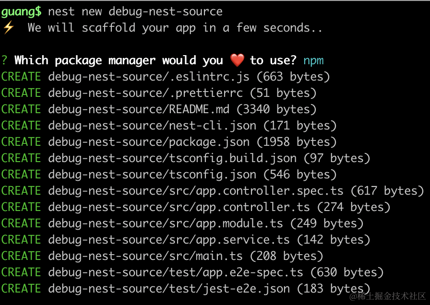
Task: Click the tsconfig.build.json file path
Action: click(172, 158)
